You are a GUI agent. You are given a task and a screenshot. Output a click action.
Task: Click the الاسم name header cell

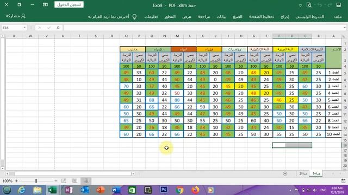coord(333,57)
